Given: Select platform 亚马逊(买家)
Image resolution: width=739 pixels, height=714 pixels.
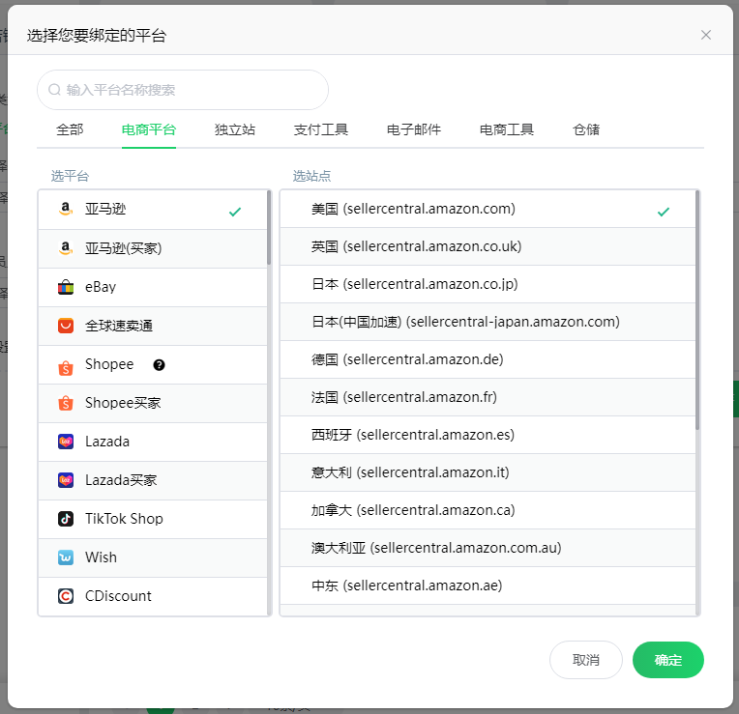Looking at the screenshot, I should [153, 248].
